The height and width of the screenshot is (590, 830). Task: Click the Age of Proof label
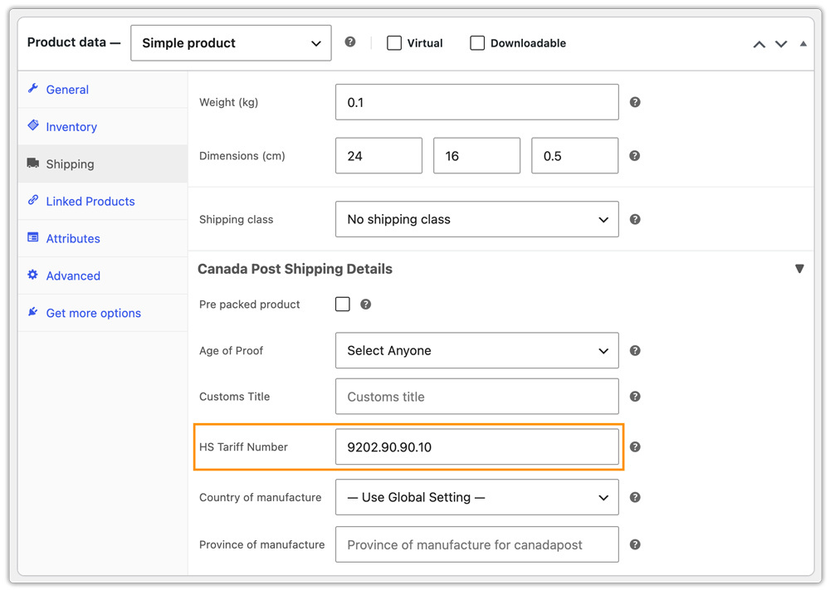pos(232,350)
